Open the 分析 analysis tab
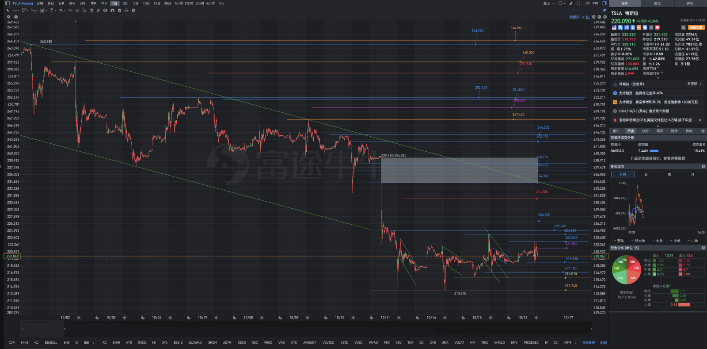The height and width of the screenshot is (349, 707). click(x=645, y=131)
